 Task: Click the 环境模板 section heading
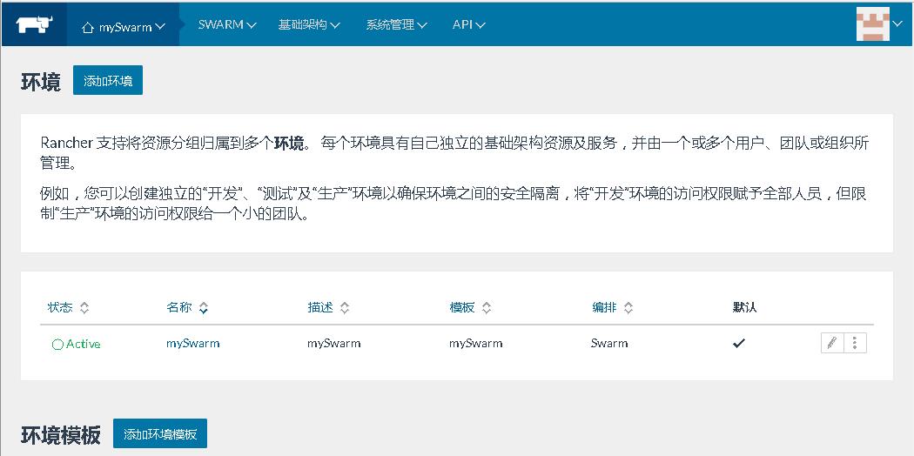[x=61, y=434]
